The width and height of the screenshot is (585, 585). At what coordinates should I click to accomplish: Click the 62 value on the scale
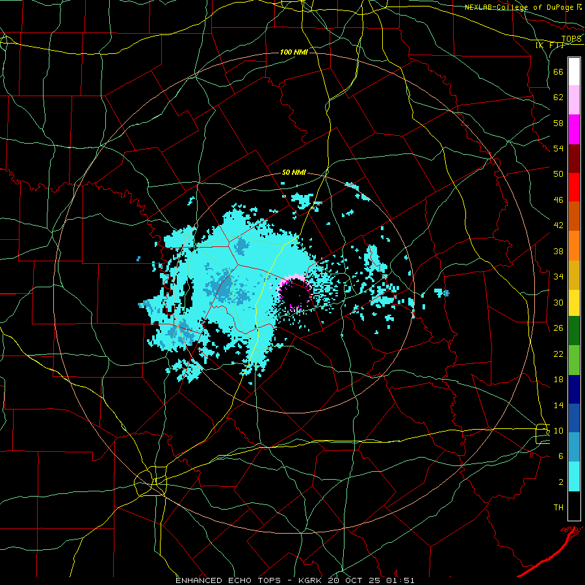point(558,97)
